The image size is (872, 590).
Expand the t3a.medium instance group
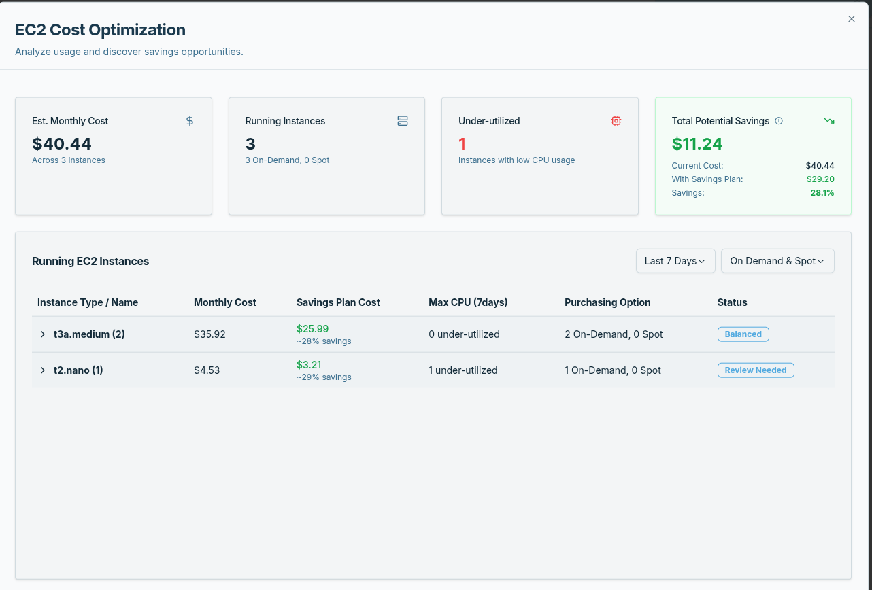(x=43, y=334)
